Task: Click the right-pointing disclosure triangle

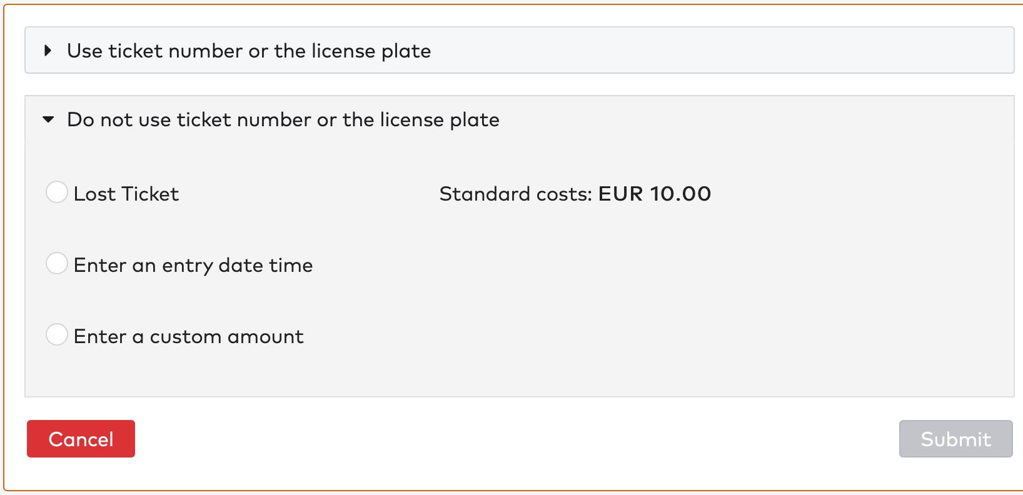Action: (48, 51)
